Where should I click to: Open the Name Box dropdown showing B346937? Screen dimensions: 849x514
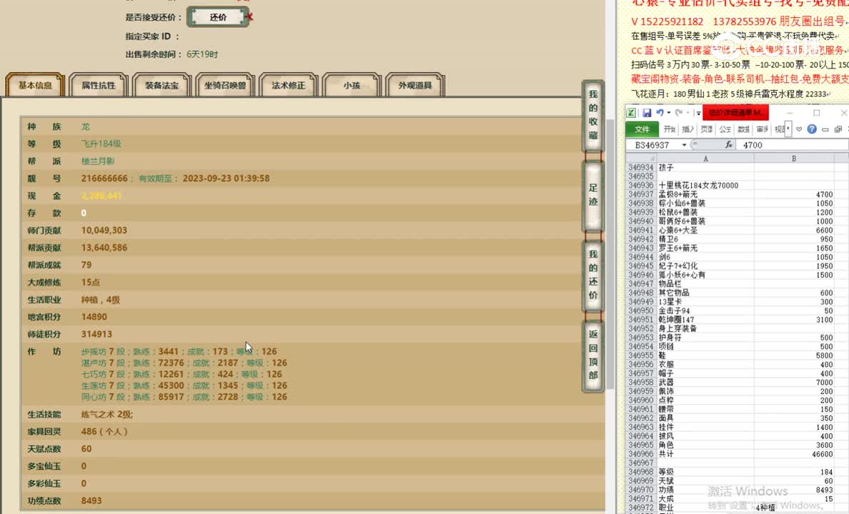(684, 143)
